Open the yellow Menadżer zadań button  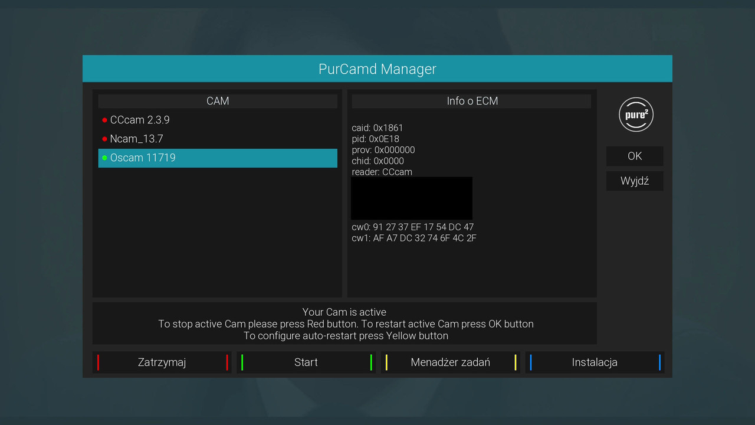point(451,362)
